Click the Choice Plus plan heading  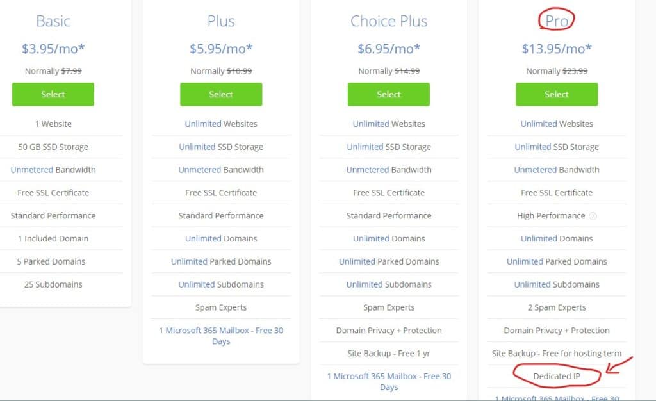point(389,21)
